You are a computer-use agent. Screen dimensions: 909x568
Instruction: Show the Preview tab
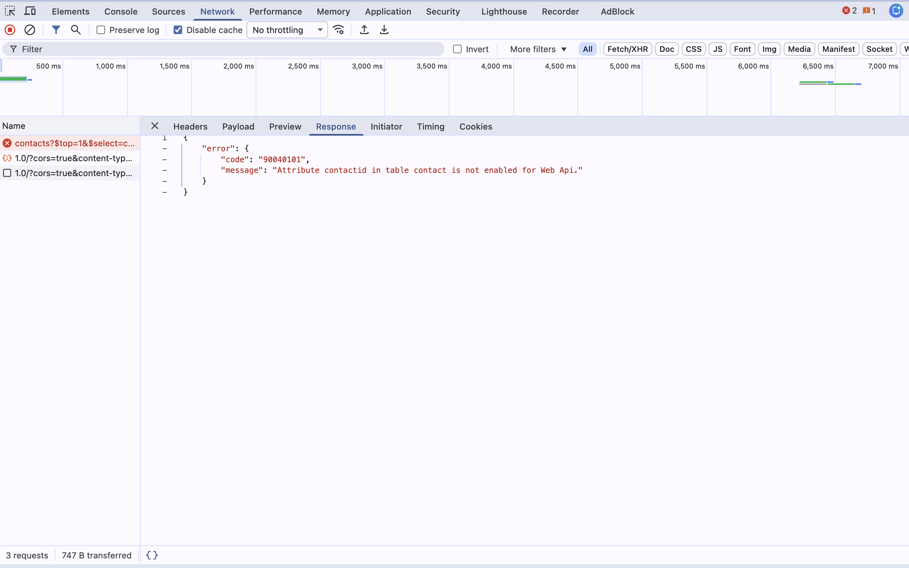tap(285, 127)
